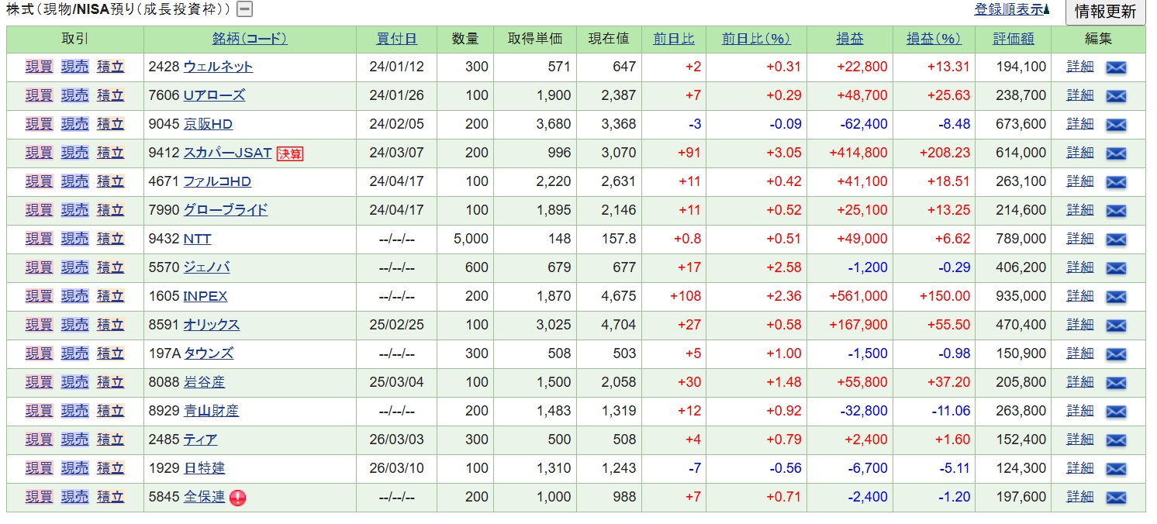Viewport: 1157px width, 524px height.
Task: Sort by the 銘柄(コード) column header
Action: (250, 39)
